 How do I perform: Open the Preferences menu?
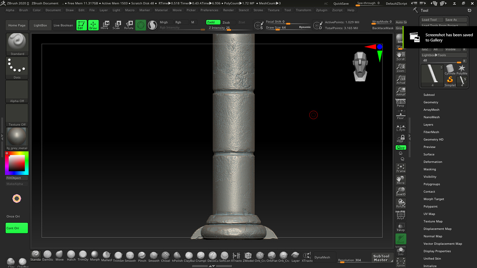pyautogui.click(x=209, y=10)
